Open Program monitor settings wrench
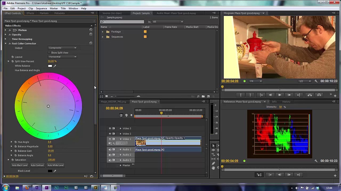Screen dimensions: 341x191 (x=316, y=81)
